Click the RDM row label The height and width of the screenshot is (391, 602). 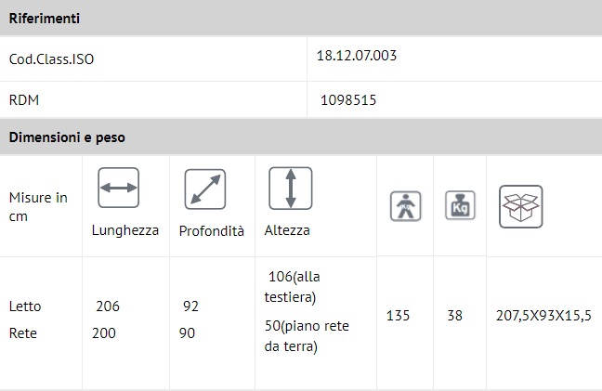coord(23,99)
